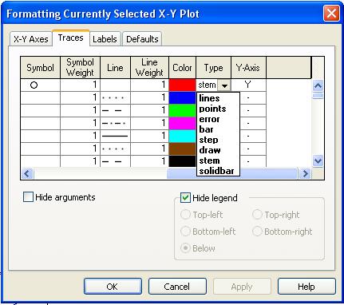
Task: Switch to the X-Y Axes tab
Action: 31,39
